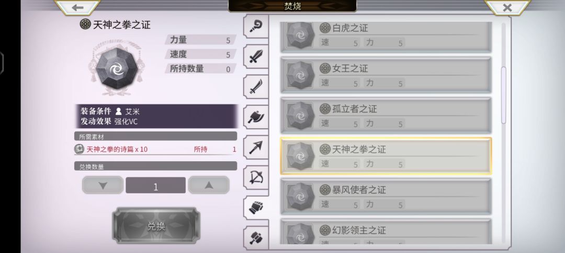Click the exchange quantity field showing 1

point(156,185)
